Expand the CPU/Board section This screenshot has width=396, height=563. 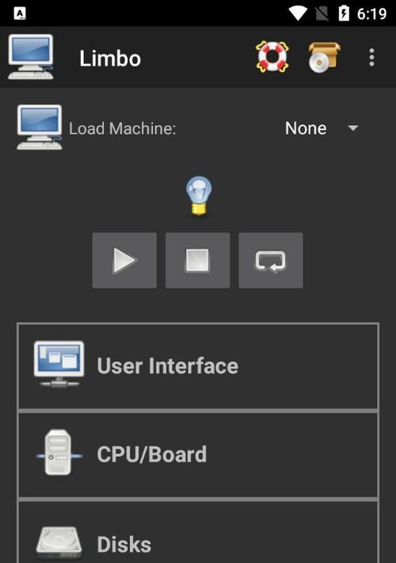(x=198, y=455)
